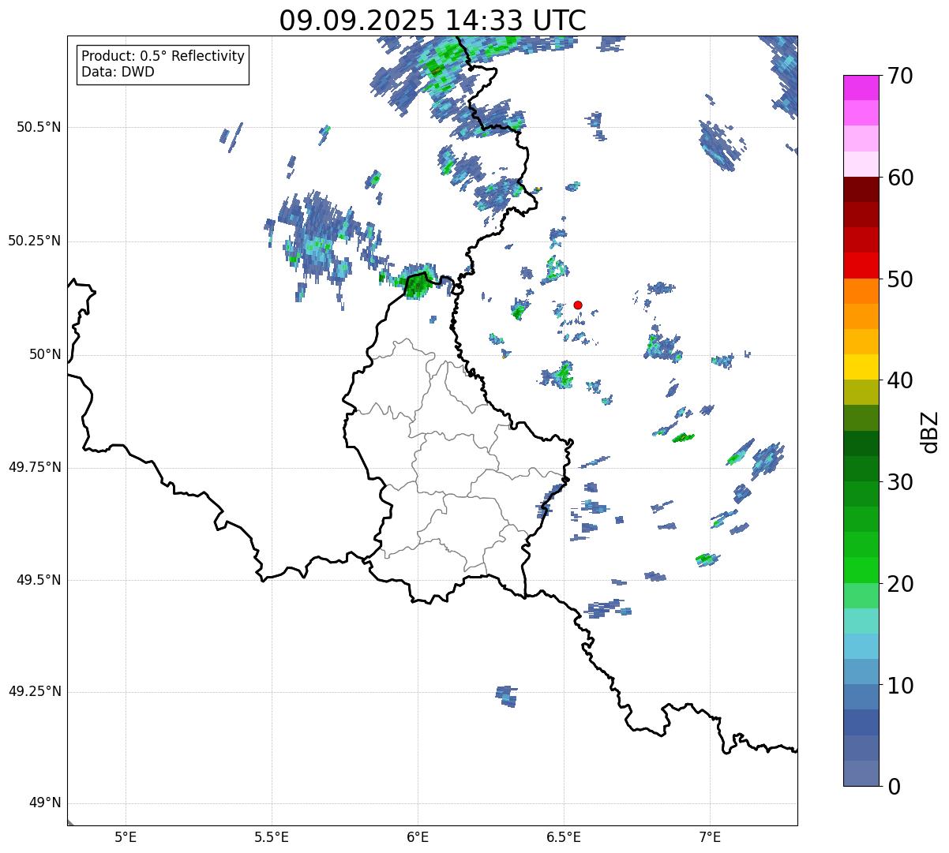Viewport: 949px width, 853px height.
Task: Click the magenta band at top of colorbar
Action: pos(861,88)
